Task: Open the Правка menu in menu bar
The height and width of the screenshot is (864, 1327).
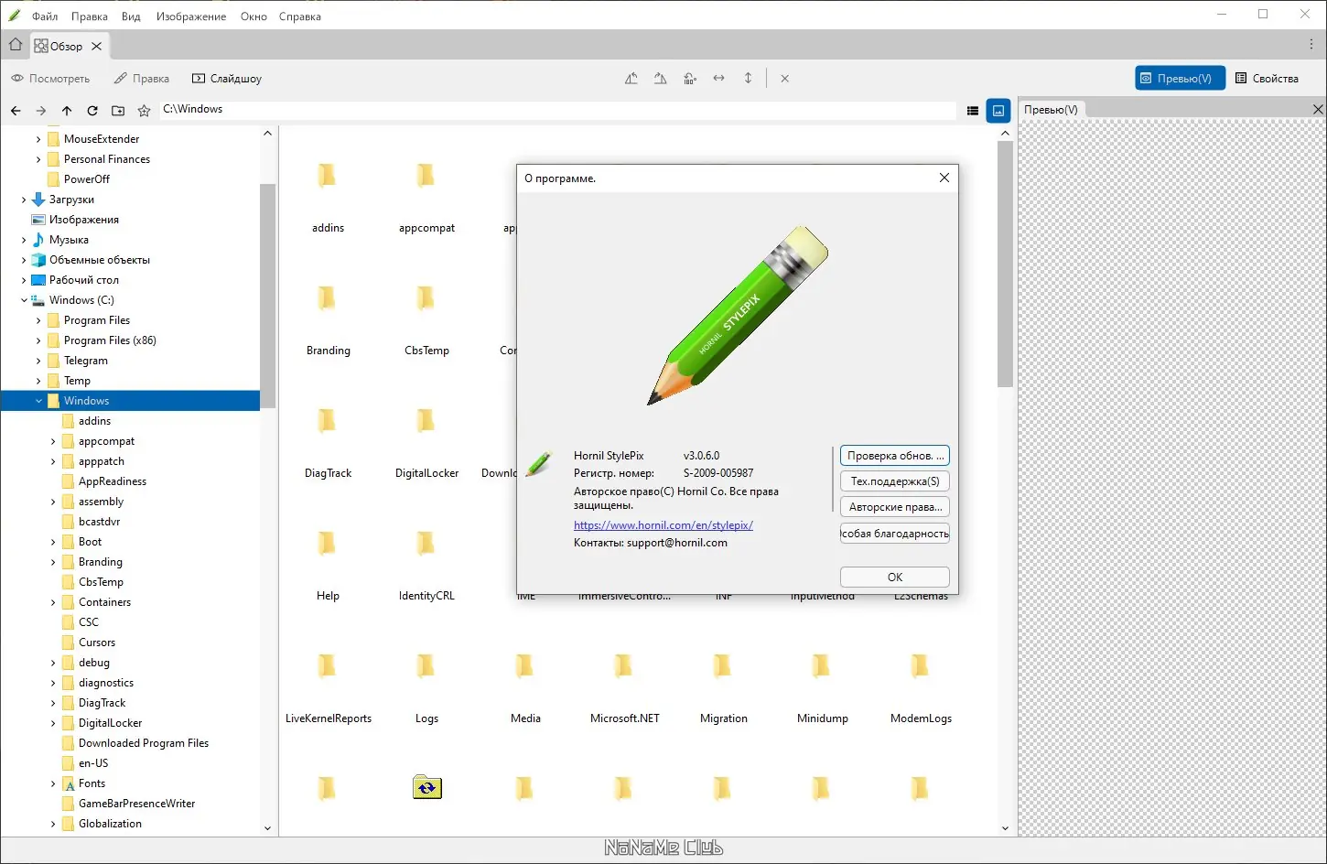Action: [x=90, y=16]
